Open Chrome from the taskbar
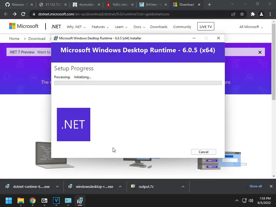Viewport: 276px width, 207px height. pos(33,201)
